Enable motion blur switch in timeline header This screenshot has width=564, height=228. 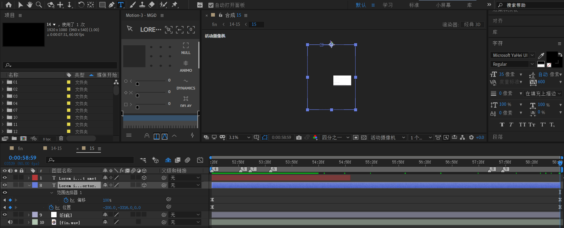click(187, 160)
